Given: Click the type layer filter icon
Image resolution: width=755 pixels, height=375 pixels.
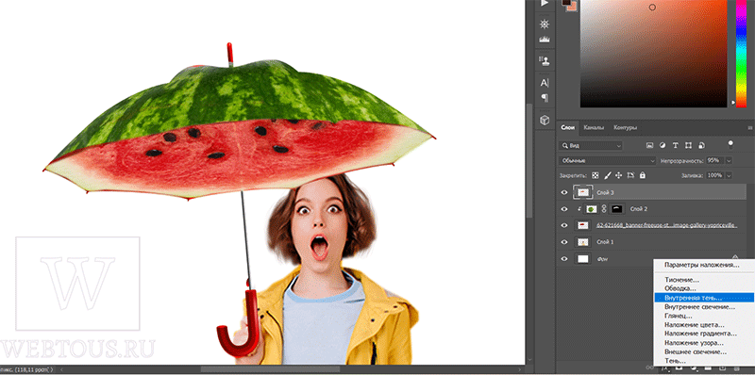Looking at the screenshot, I should 675,145.
